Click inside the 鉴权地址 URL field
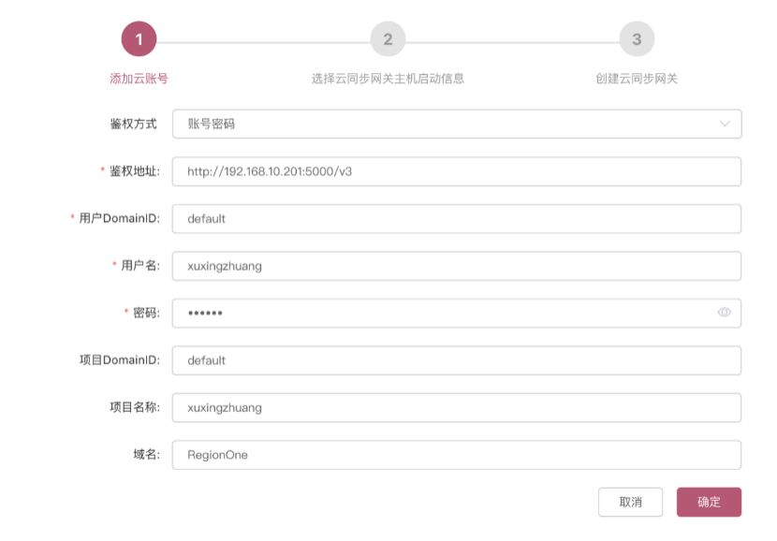The height and width of the screenshot is (541, 777). (x=456, y=171)
